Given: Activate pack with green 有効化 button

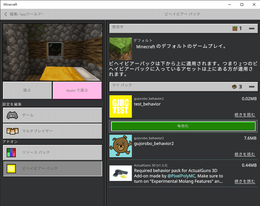Looking at the screenshot, I should pos(183,126).
